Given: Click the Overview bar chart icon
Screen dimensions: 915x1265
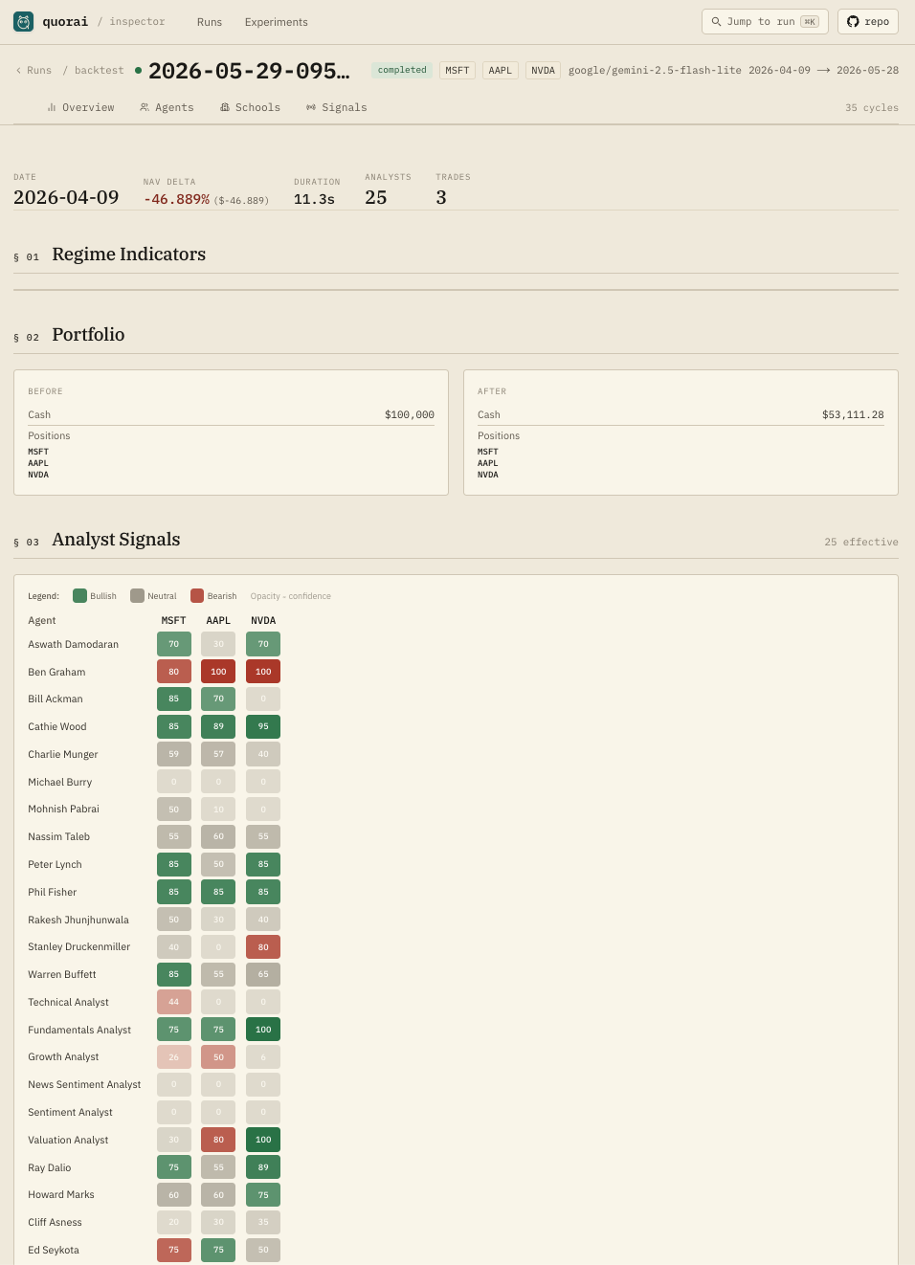Looking at the screenshot, I should [52, 108].
